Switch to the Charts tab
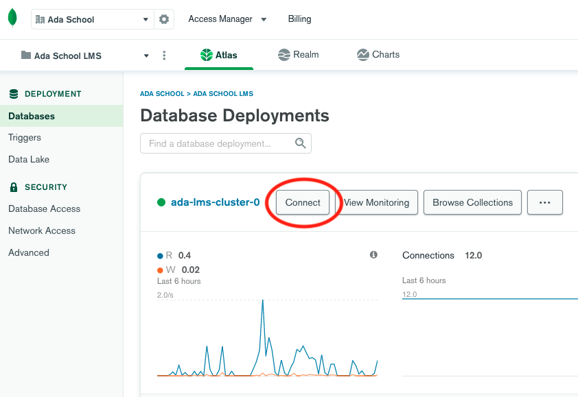 click(x=378, y=54)
